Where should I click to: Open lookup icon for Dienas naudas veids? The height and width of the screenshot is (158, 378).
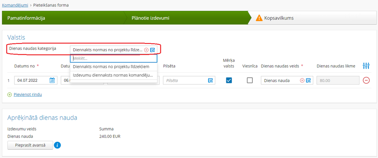(308, 81)
